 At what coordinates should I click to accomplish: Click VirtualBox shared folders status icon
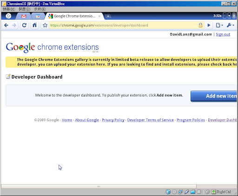193,192
